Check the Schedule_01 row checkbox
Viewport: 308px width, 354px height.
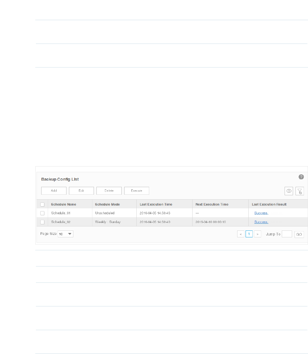42,213
